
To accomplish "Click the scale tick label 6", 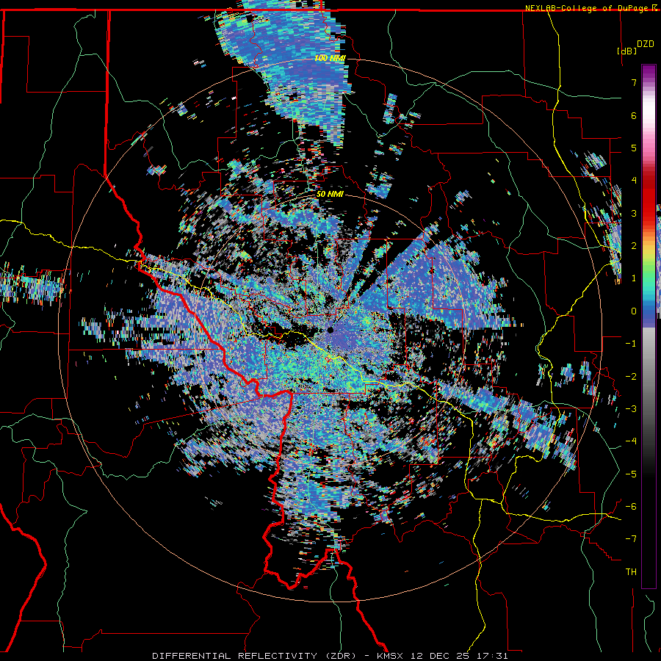I will point(634,115).
